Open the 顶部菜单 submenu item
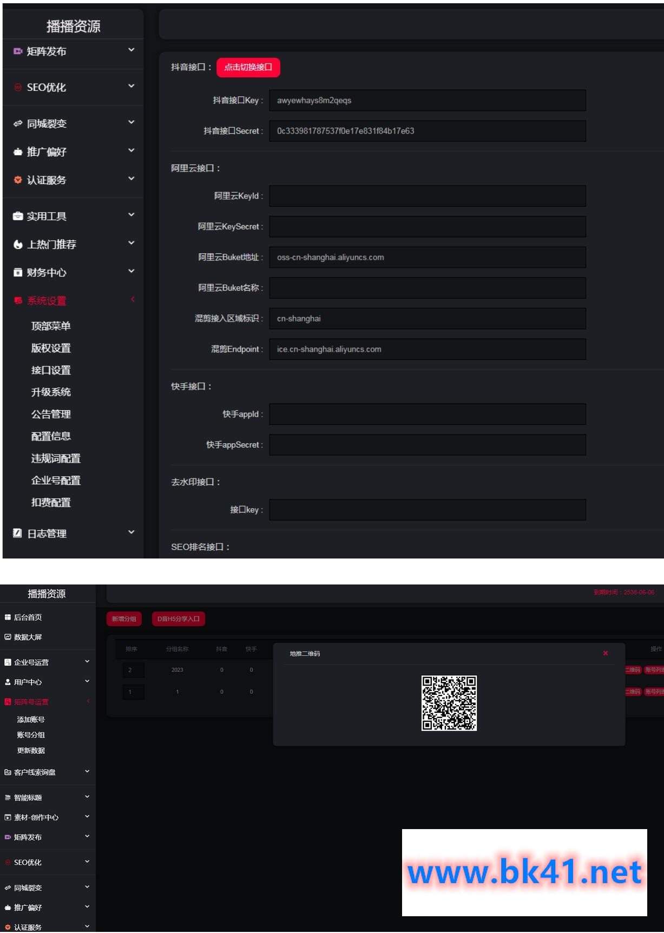Image resolution: width=664 pixels, height=933 pixels. tap(51, 326)
